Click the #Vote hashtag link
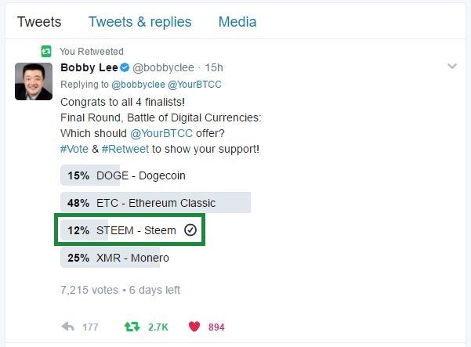 (74, 148)
